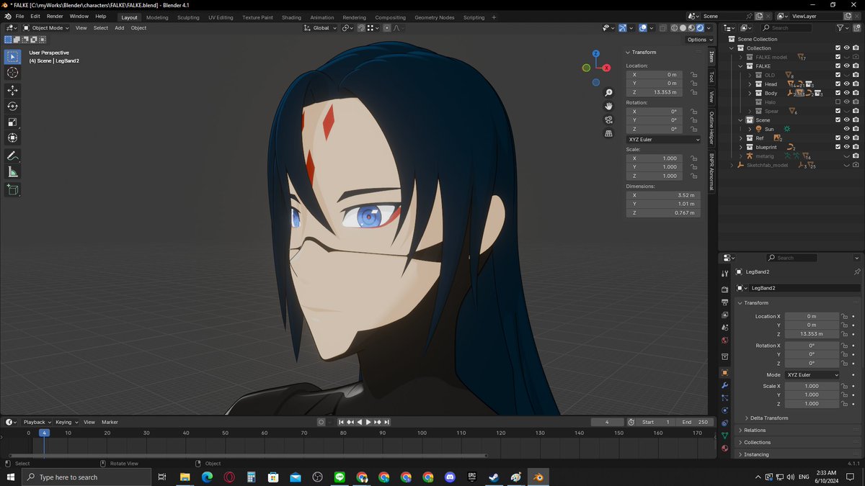
Task: Switch to rendered viewport shading
Action: 699,28
